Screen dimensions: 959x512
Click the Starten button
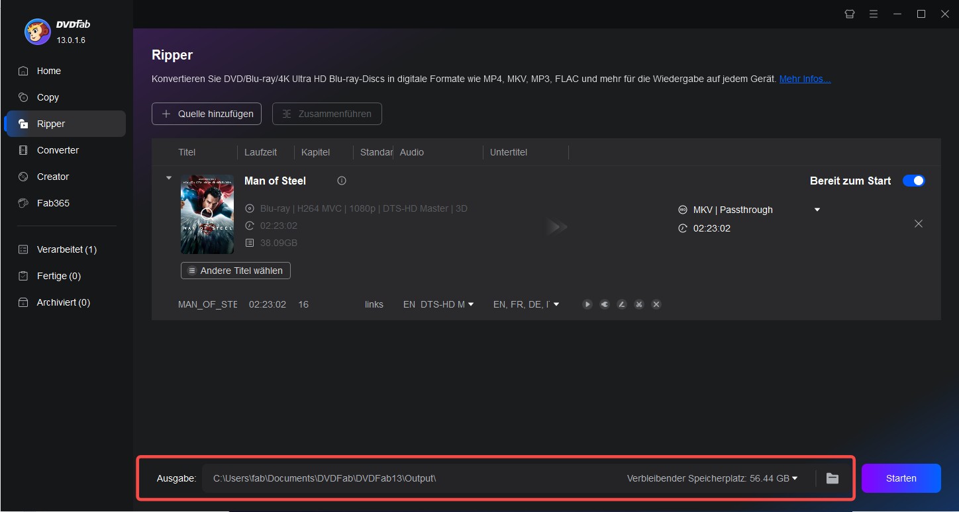pos(901,478)
